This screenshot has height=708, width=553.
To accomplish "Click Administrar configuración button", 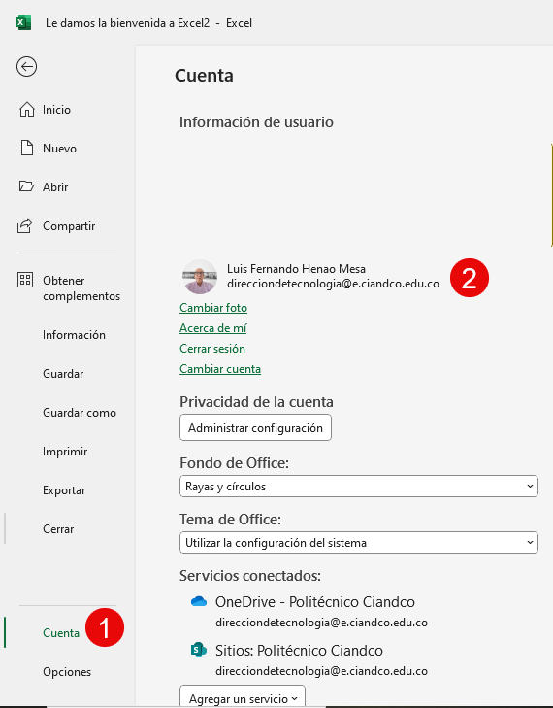I will 255,427.
